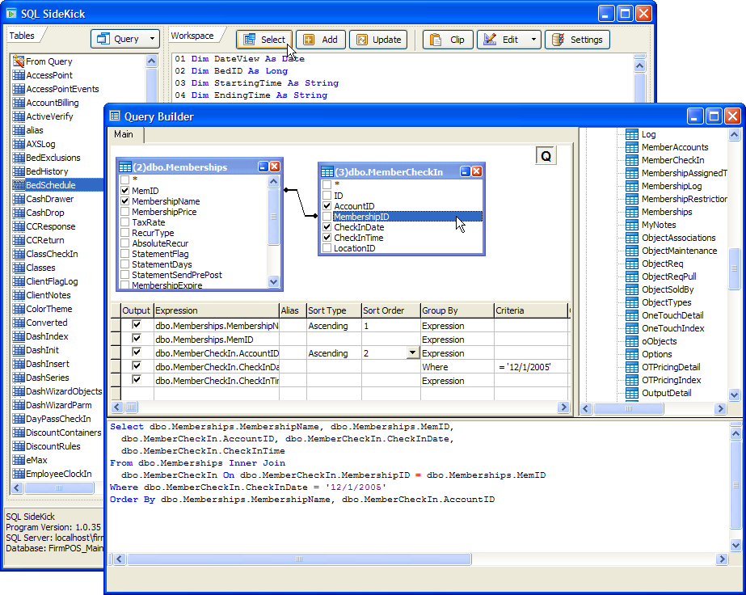This screenshot has width=746, height=595.
Task: Toggle Output checkbox for dbo.Memberships.MemID row
Action: coord(137,339)
